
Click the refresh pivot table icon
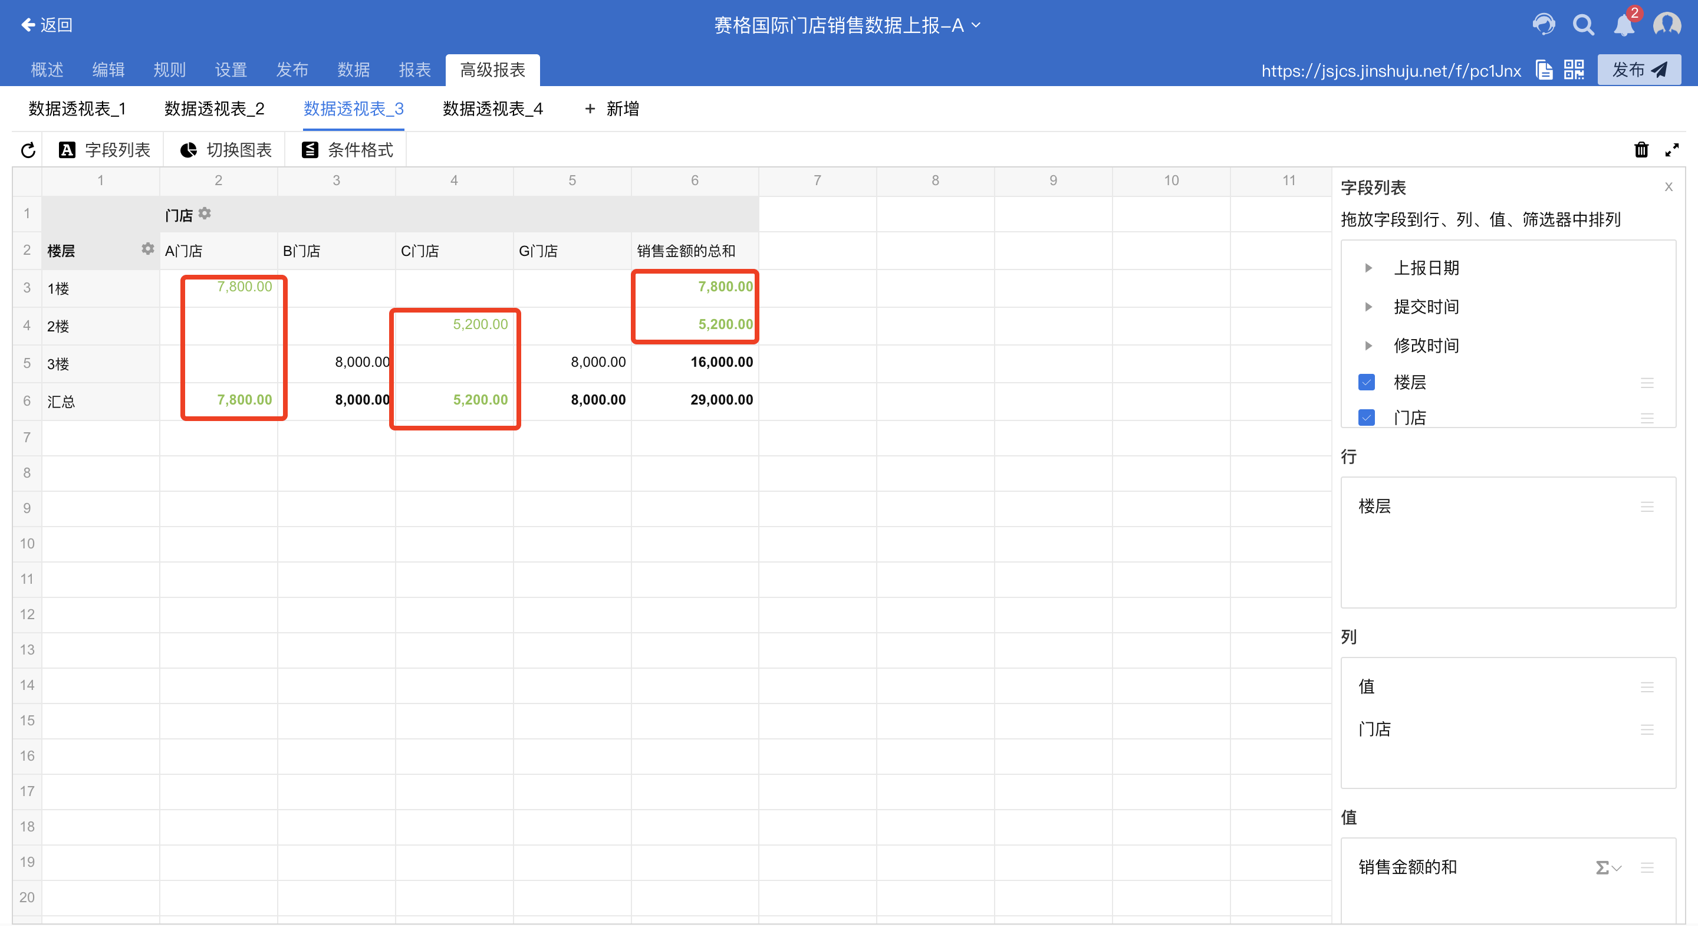pos(28,150)
